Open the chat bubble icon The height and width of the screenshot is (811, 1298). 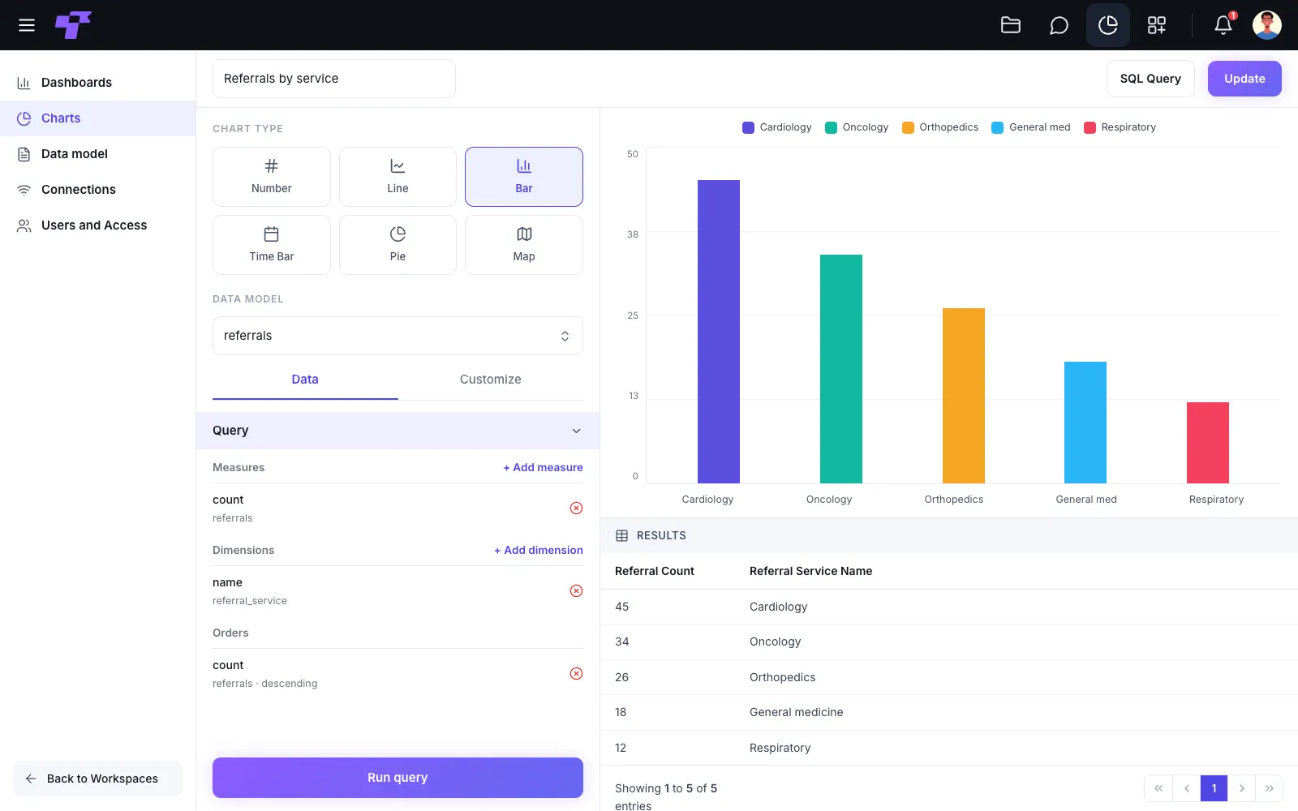pyautogui.click(x=1059, y=25)
